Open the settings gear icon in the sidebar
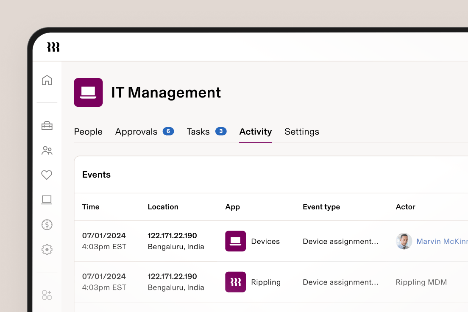Image resolution: width=468 pixels, height=312 pixels. 47,250
